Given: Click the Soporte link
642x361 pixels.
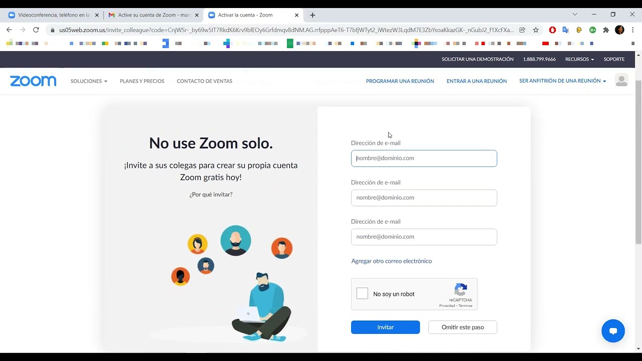Looking at the screenshot, I should 614,59.
